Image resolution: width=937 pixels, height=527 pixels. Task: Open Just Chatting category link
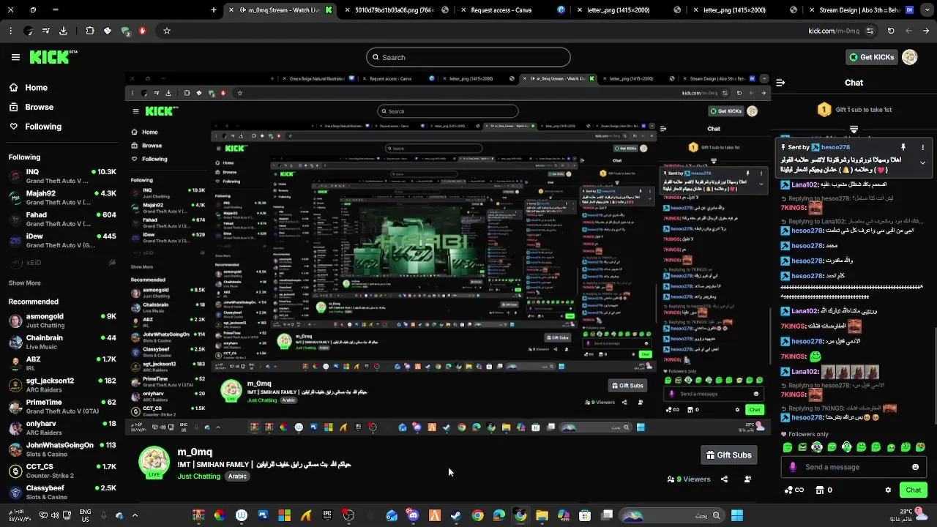tap(199, 476)
